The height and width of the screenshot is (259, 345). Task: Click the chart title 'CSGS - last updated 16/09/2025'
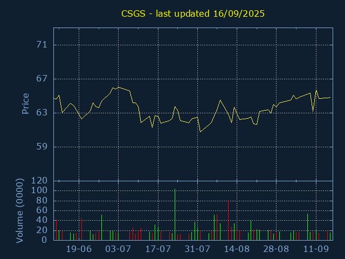(193, 14)
